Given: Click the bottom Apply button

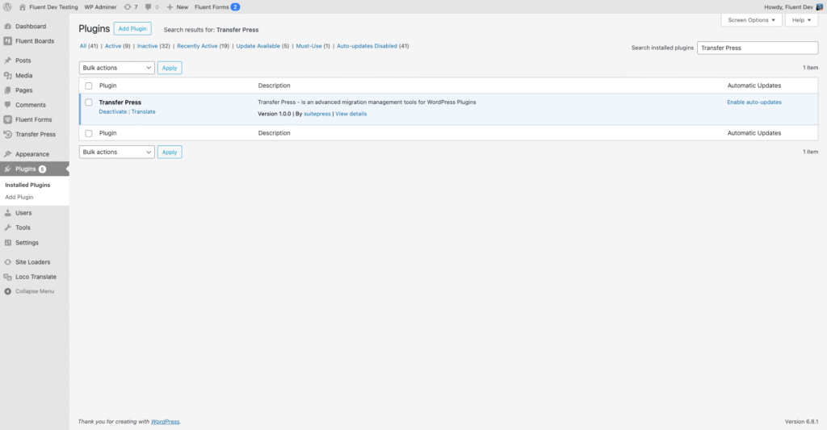Looking at the screenshot, I should [170, 152].
